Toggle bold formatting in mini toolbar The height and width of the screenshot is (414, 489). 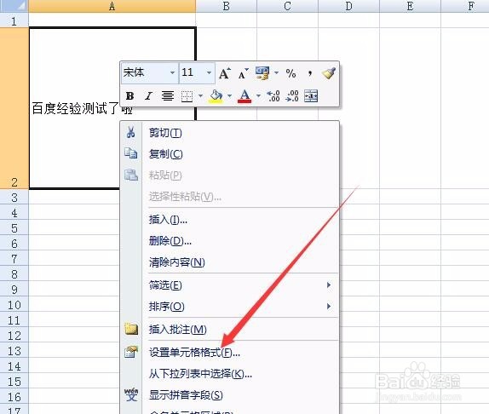[129, 95]
